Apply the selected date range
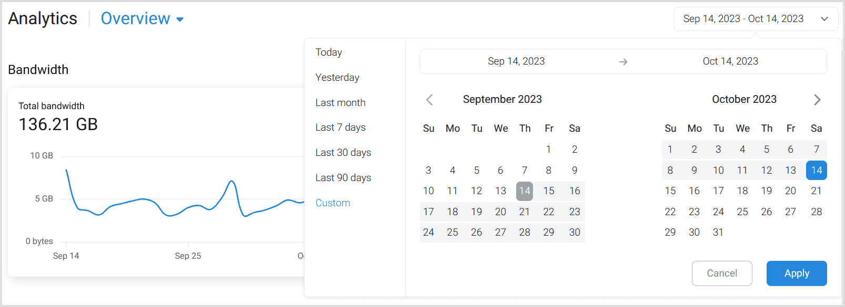This screenshot has height=307, width=845. point(797,273)
